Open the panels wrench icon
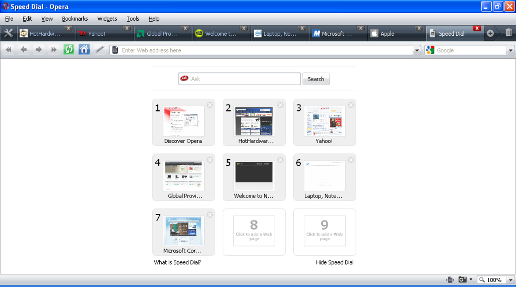This screenshot has height=287, width=516. tap(8, 33)
